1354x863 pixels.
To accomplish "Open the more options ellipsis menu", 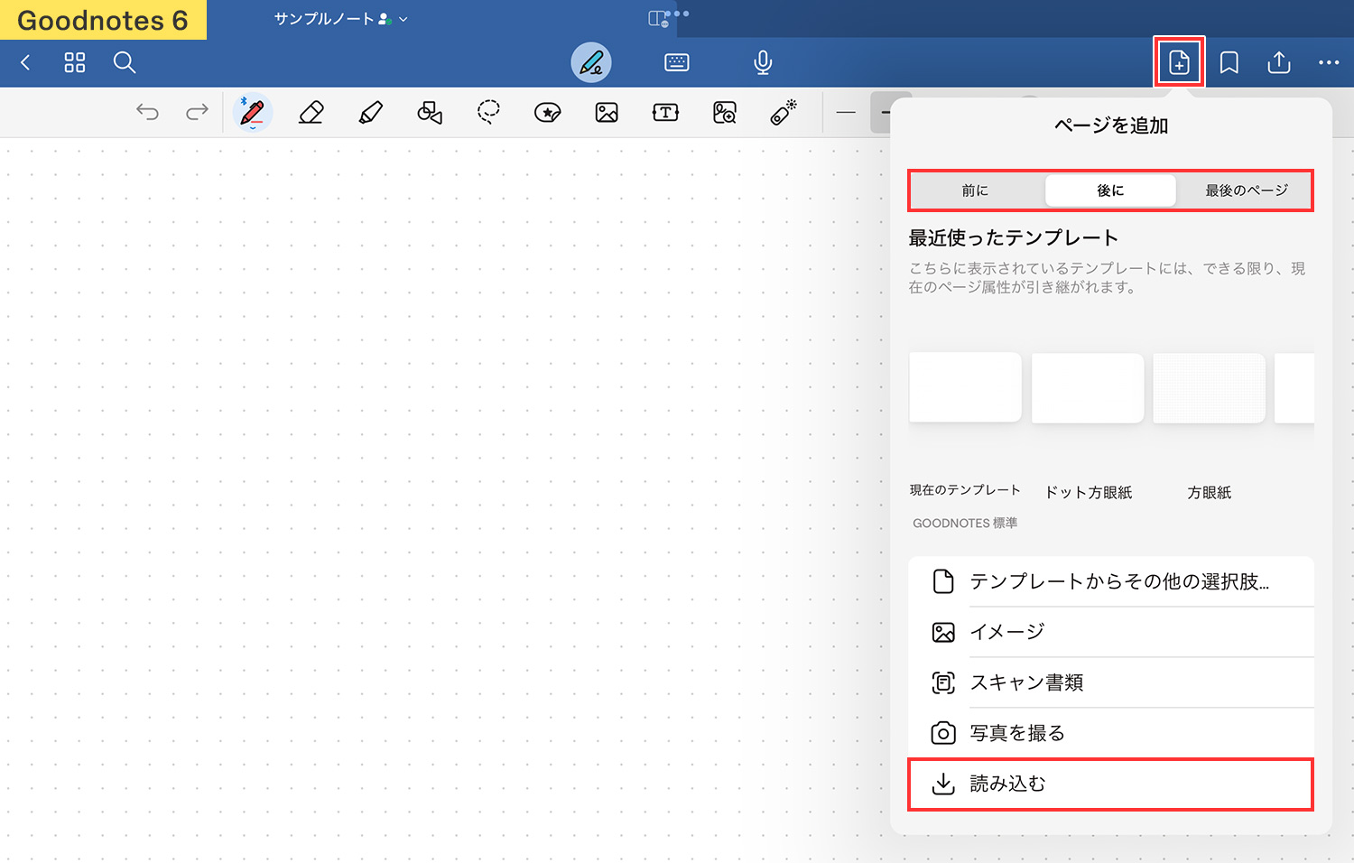I will point(1329,62).
